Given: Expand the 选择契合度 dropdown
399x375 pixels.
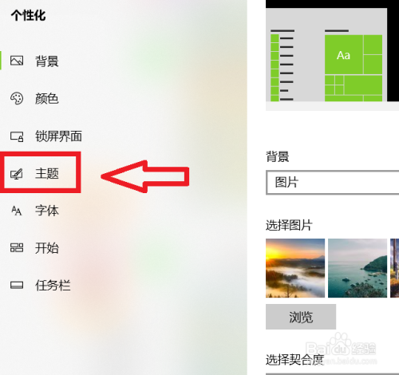Looking at the screenshot, I should tap(332, 373).
